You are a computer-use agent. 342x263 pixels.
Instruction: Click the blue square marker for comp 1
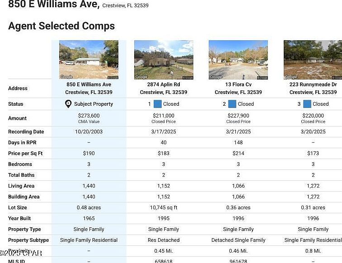tap(158, 104)
